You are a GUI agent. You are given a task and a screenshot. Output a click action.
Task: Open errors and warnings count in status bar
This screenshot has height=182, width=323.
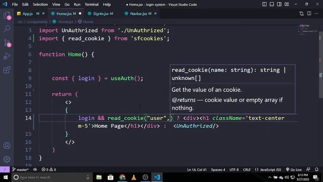49,170
